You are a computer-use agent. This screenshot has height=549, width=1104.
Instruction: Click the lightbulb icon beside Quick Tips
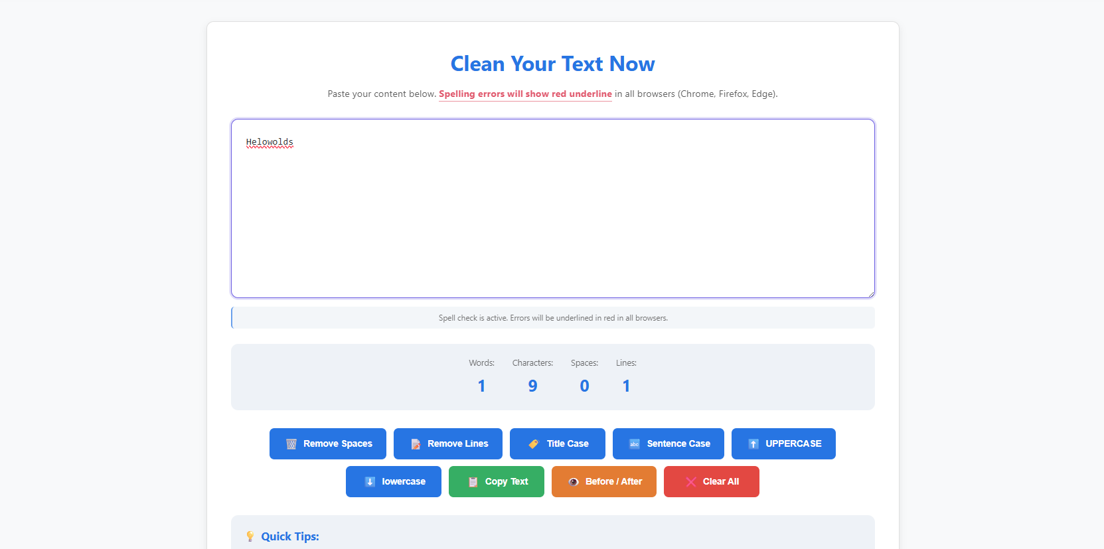click(250, 536)
